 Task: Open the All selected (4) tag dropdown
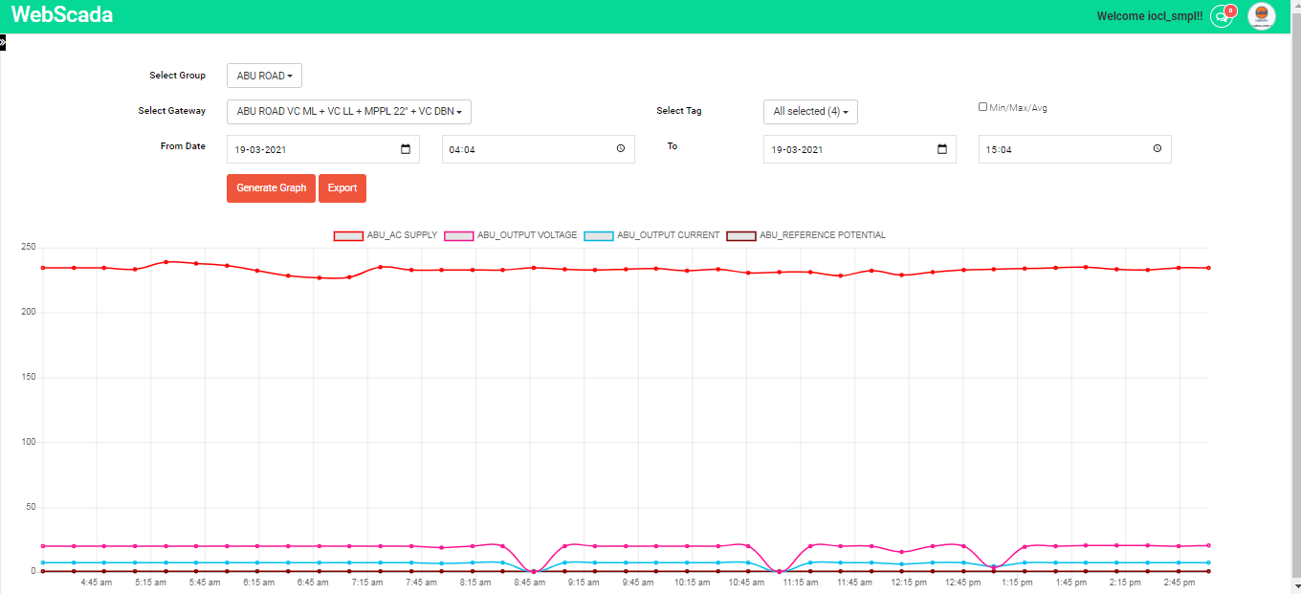[x=810, y=112]
